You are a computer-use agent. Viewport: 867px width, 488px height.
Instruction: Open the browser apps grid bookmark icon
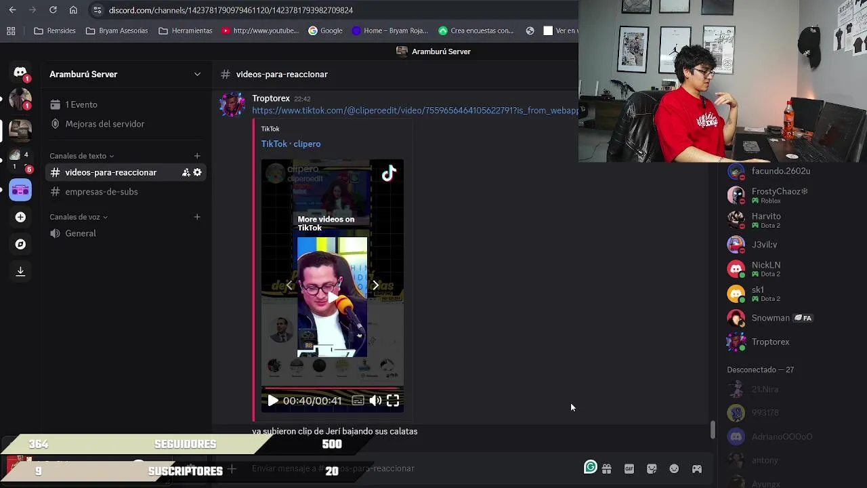coord(11,30)
